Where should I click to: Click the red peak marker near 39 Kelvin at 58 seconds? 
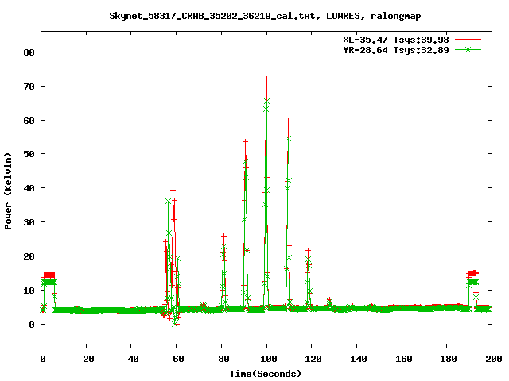tap(173, 190)
